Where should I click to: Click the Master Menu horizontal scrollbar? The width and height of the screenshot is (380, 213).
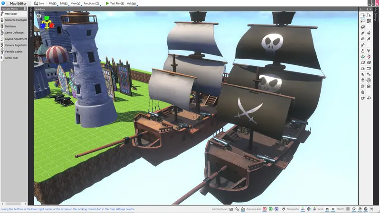tap(14, 204)
